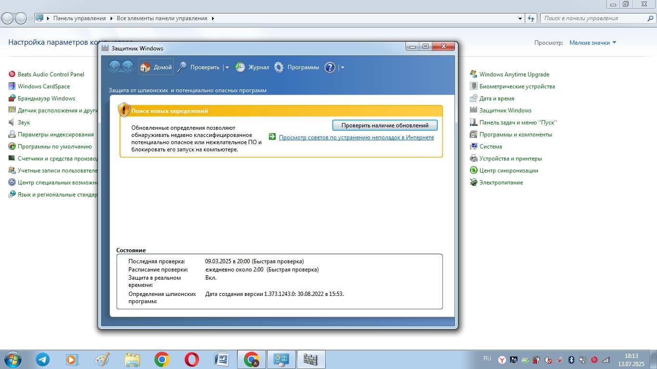Open the address bar history dropdown arrow
This screenshot has width=657, height=369.
click(x=520, y=18)
